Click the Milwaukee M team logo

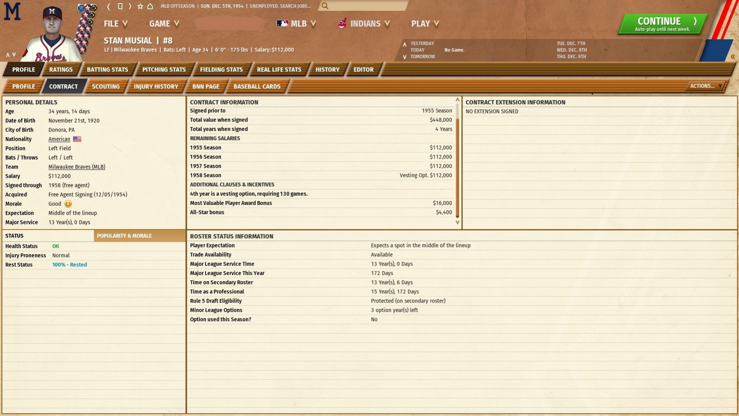(12, 11)
